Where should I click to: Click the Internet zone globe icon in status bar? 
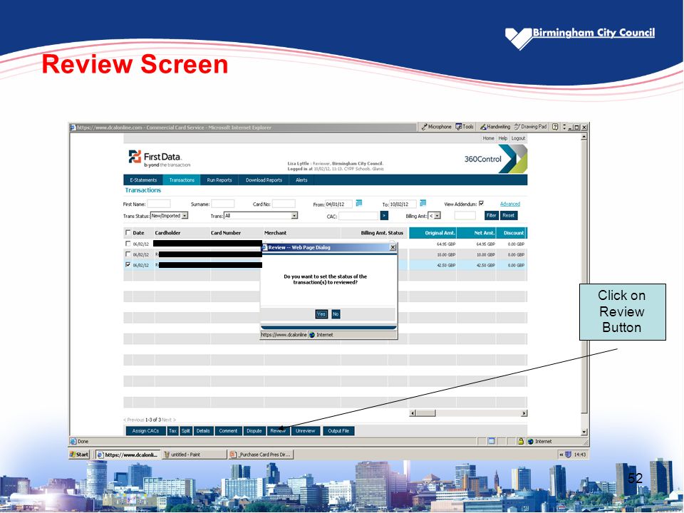coord(530,442)
